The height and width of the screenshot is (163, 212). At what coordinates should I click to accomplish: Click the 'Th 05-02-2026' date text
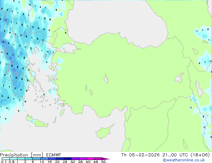point(140,155)
